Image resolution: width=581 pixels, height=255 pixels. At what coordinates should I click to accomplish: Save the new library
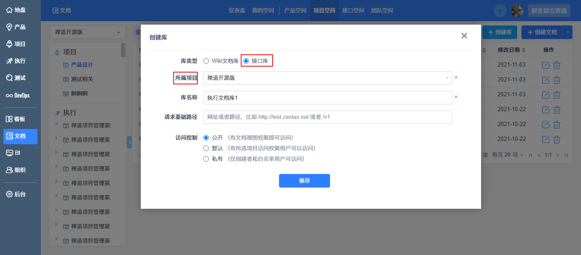tap(305, 181)
